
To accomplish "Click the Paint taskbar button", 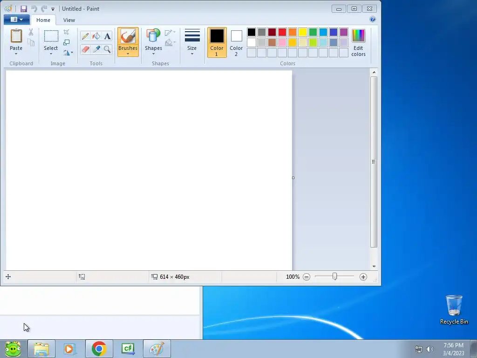I will coord(157,349).
